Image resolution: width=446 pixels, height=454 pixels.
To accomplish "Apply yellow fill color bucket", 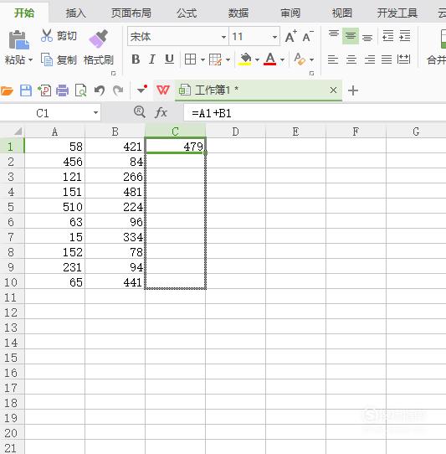I will click(x=244, y=59).
